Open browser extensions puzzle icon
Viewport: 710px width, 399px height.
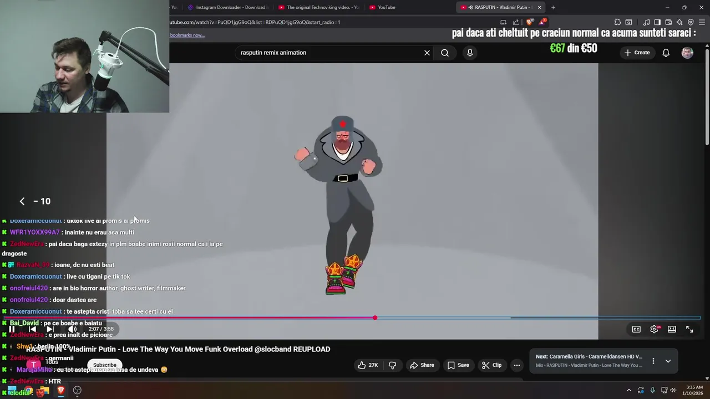pyautogui.click(x=616, y=22)
